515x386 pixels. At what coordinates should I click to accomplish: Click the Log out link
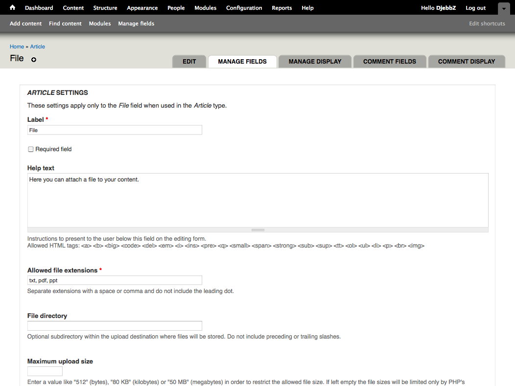[475, 8]
